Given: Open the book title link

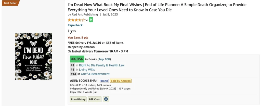Looking at the screenshot, I should pyautogui.click(x=157, y=7).
